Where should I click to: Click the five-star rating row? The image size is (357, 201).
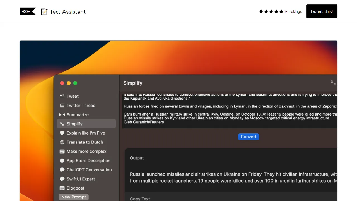(x=271, y=11)
